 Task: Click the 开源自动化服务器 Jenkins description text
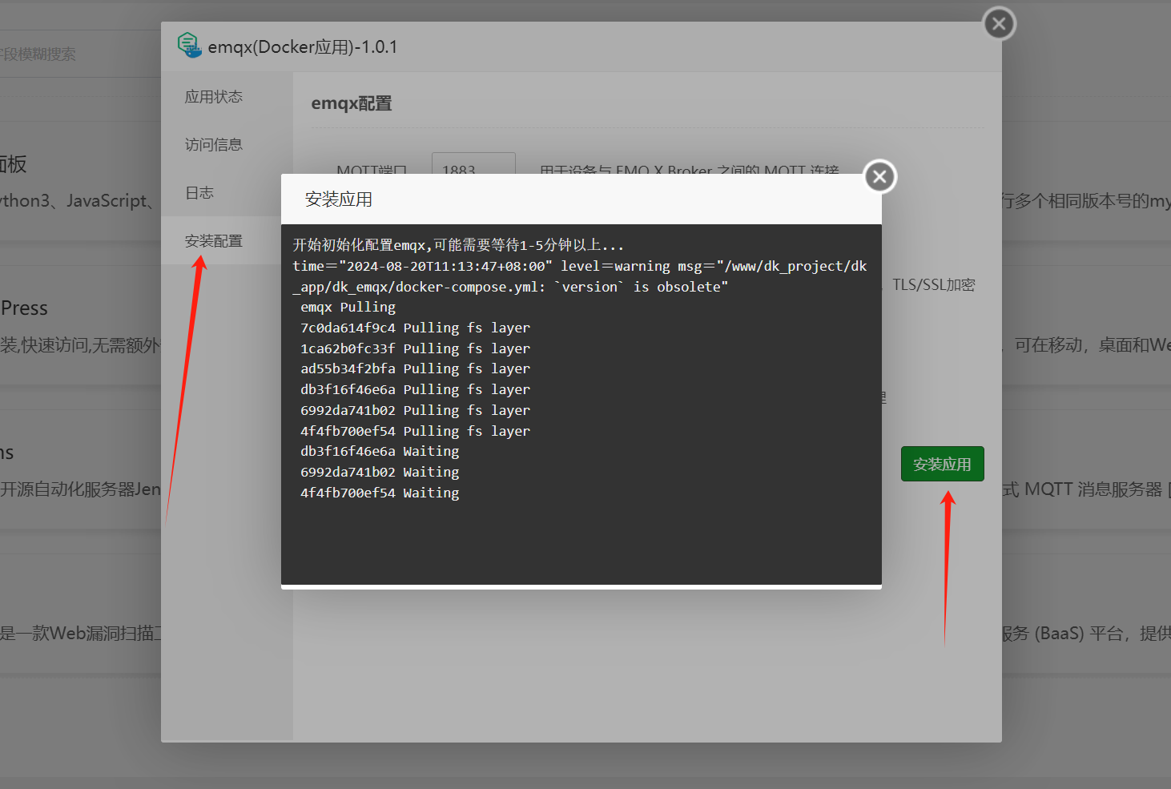pyautogui.click(x=80, y=489)
